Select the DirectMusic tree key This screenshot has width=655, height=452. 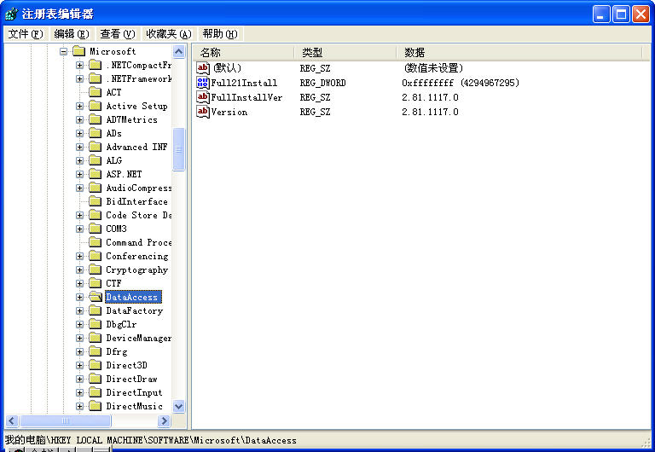pos(134,406)
